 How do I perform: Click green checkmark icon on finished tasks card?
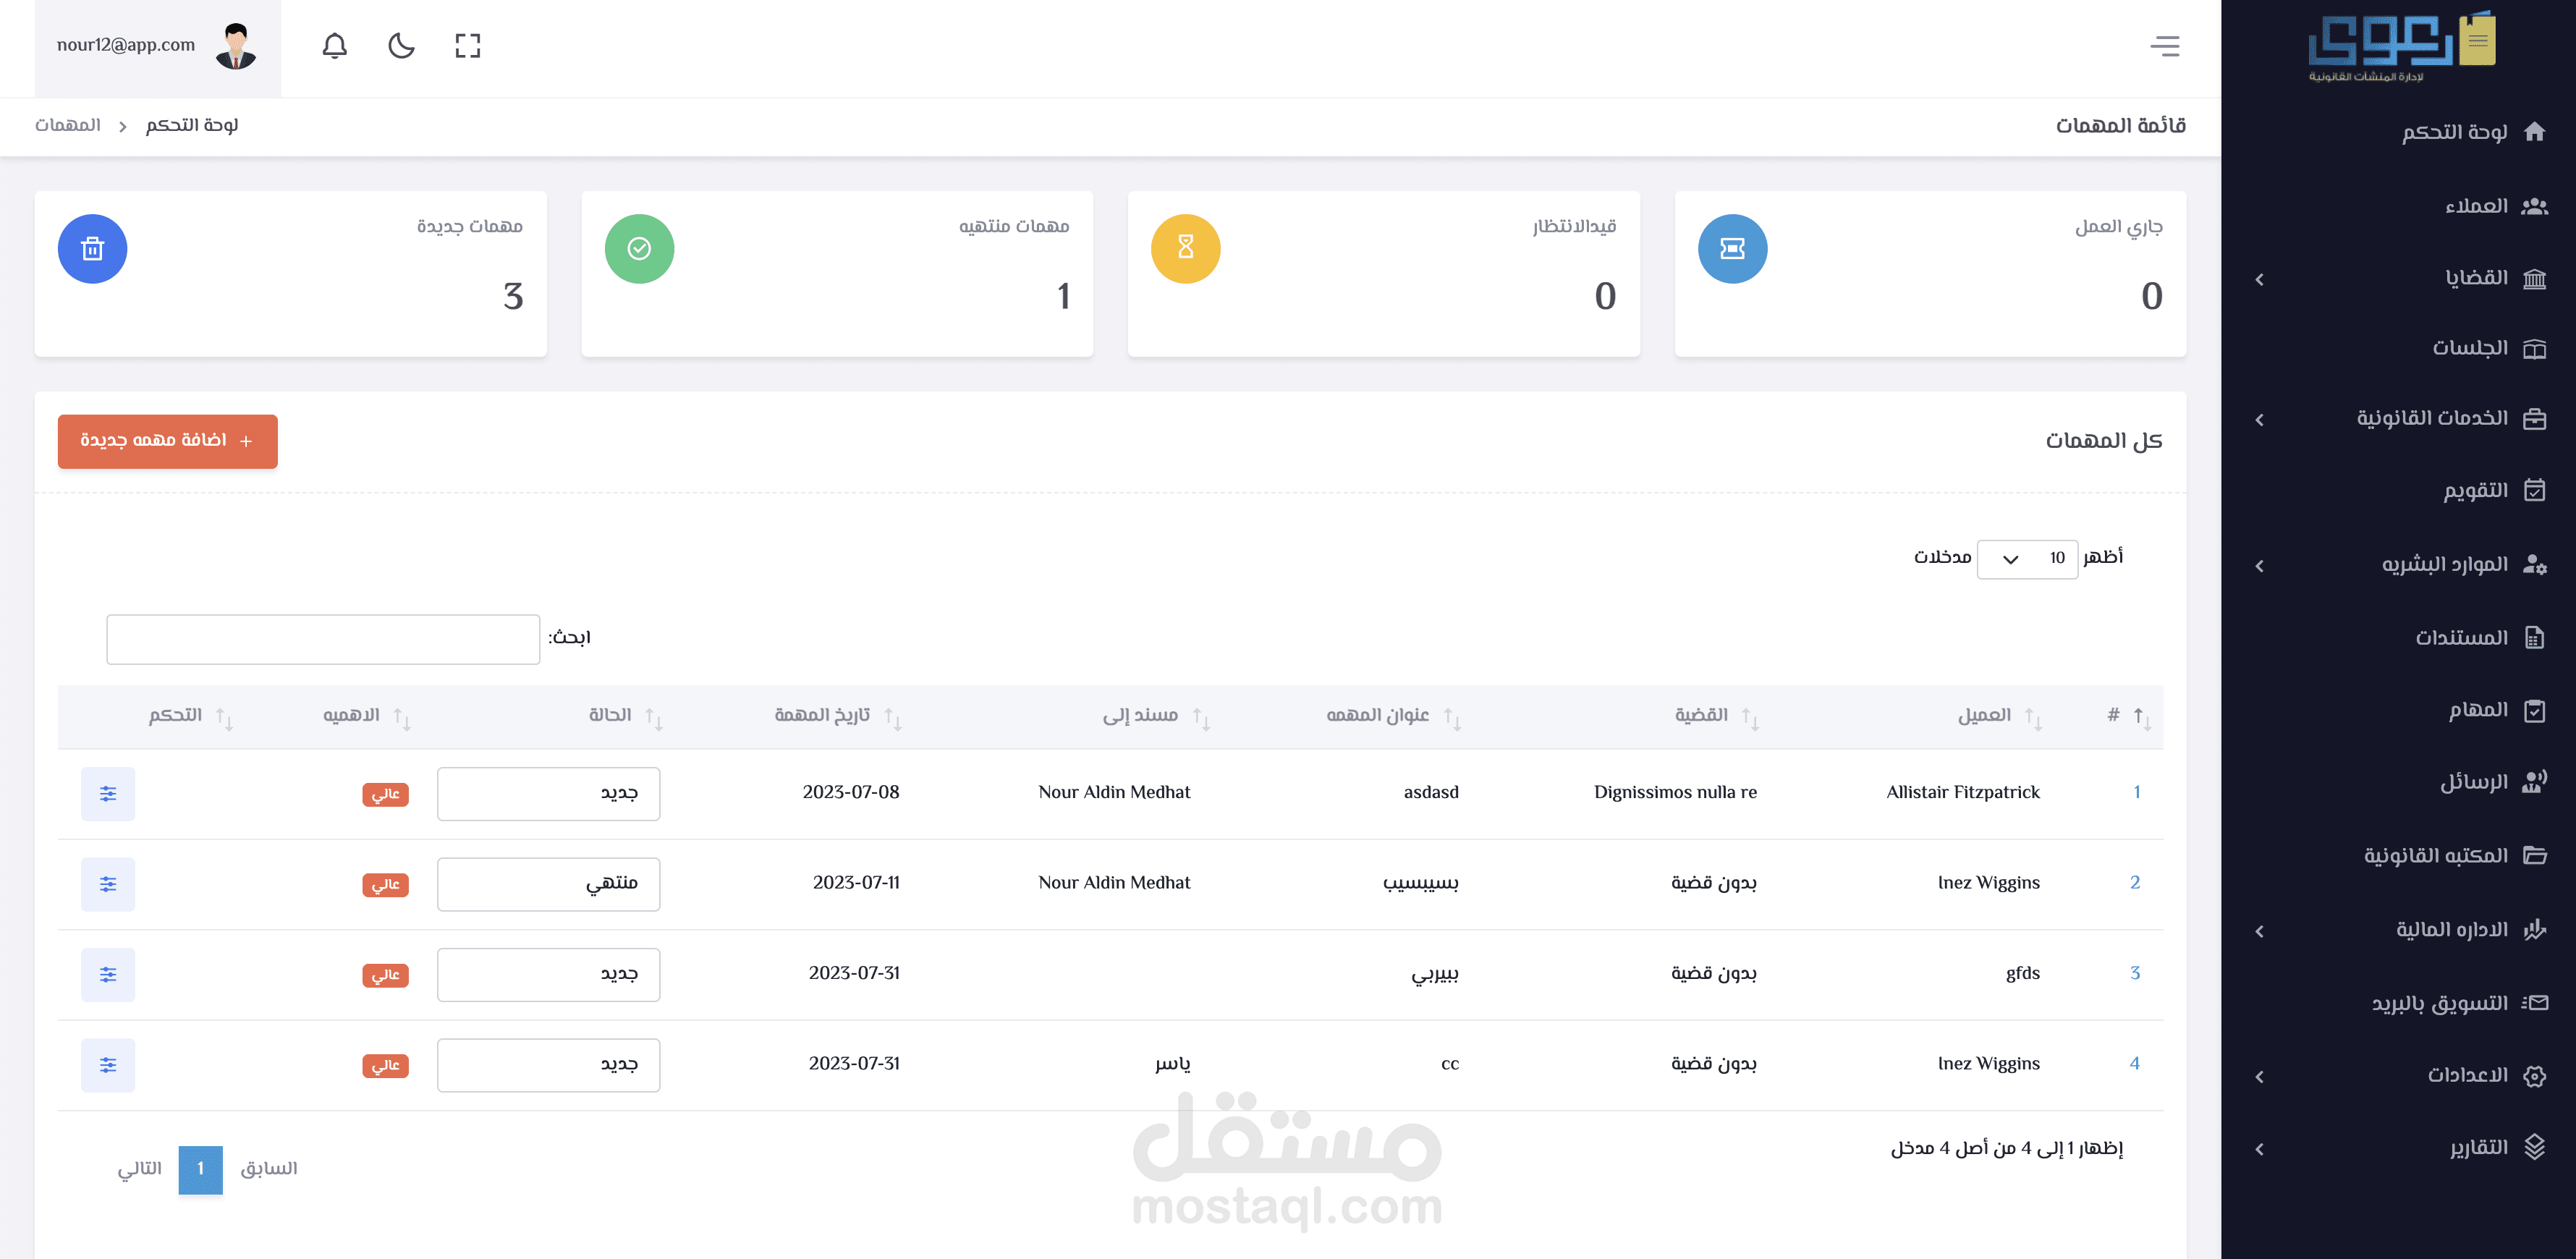coord(639,249)
